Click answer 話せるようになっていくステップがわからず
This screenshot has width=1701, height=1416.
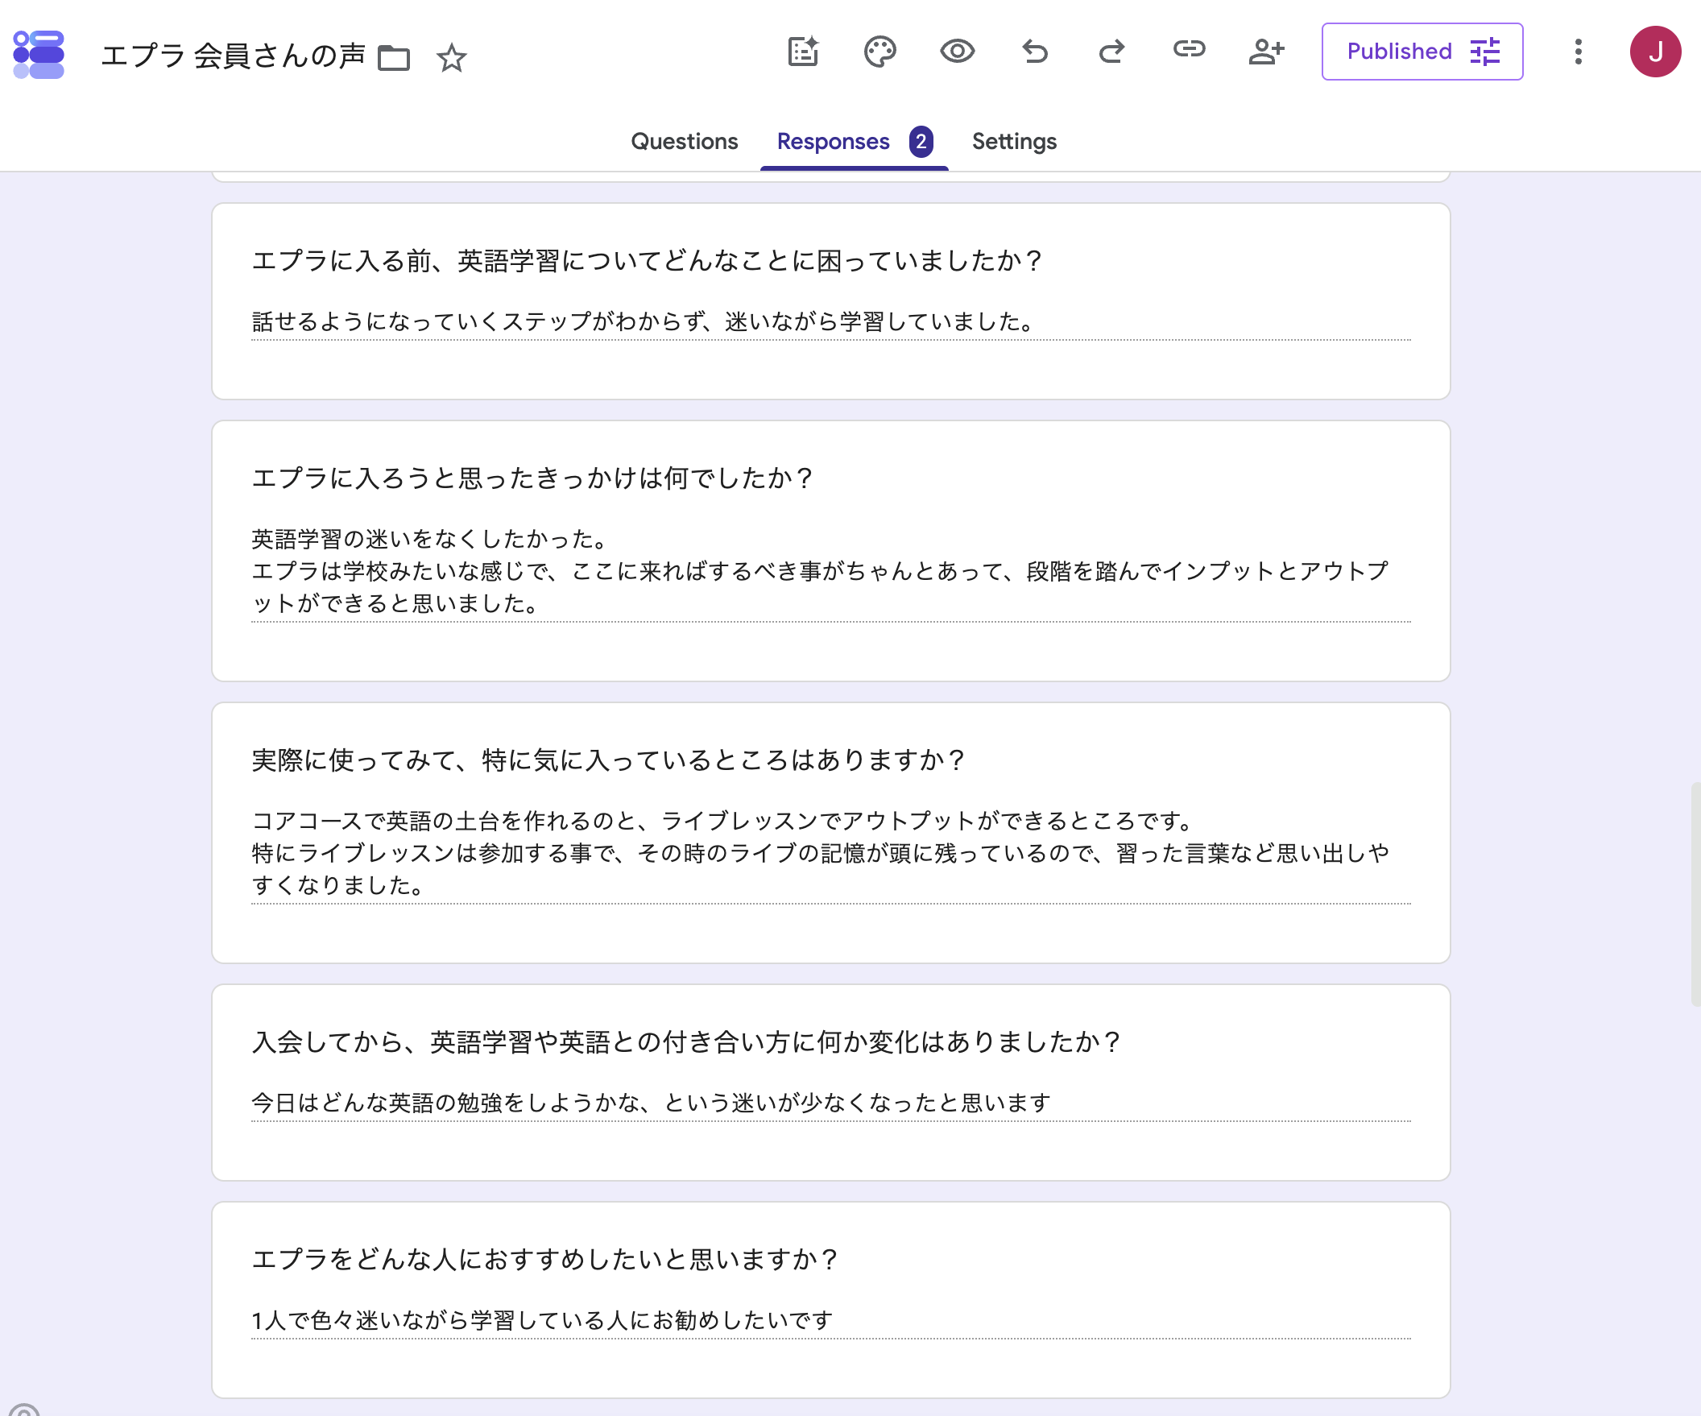[644, 321]
